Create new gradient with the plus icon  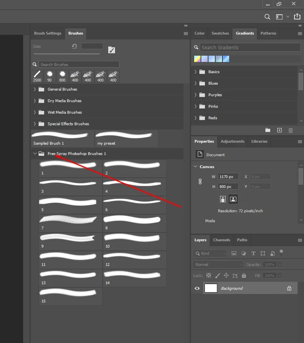coord(279,130)
